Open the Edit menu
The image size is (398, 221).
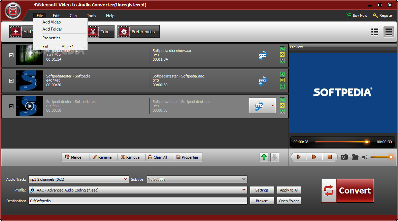[56, 16]
